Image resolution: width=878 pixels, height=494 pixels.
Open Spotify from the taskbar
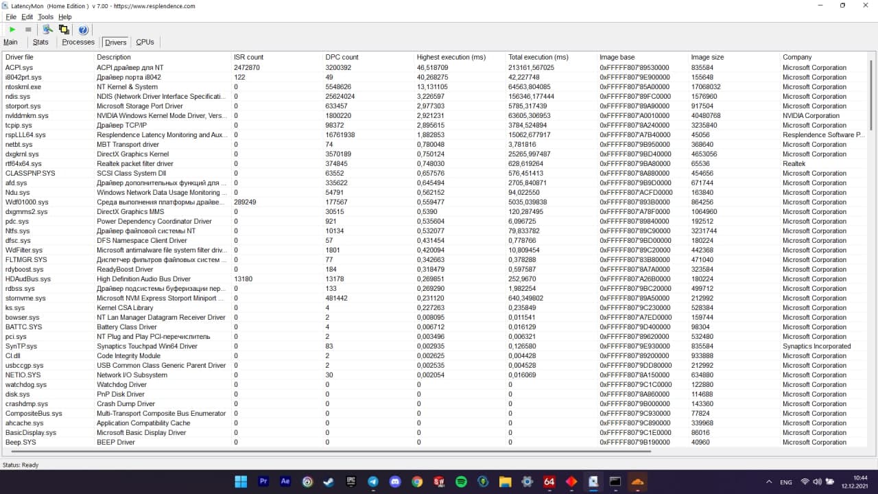pos(461,482)
